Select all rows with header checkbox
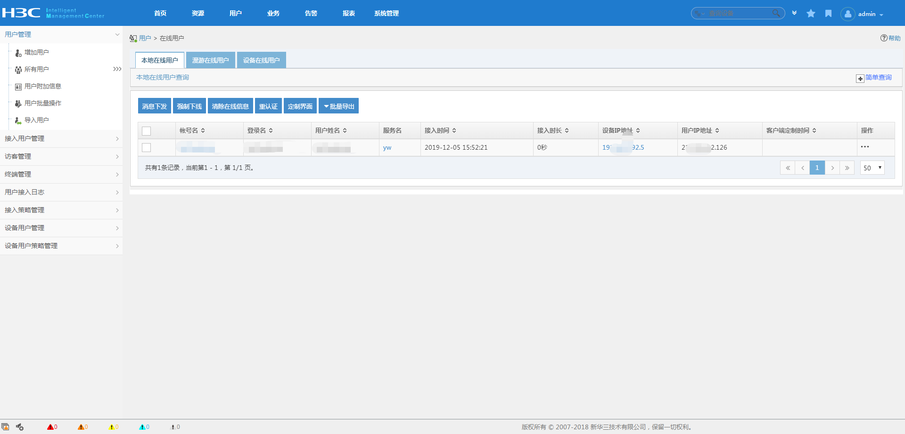Image resolution: width=905 pixels, height=434 pixels. point(147,131)
